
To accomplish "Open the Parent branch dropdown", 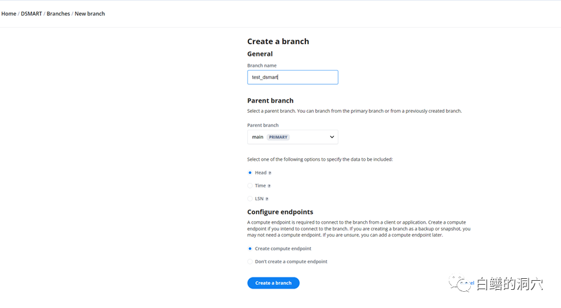I will tap(292, 137).
